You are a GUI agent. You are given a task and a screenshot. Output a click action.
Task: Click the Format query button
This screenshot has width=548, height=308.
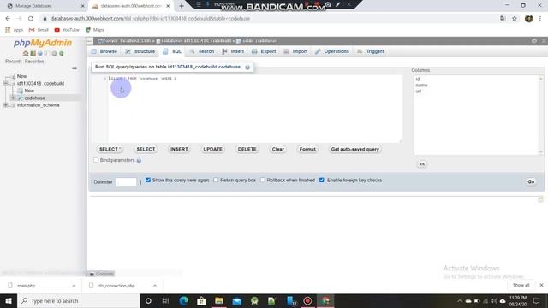[x=307, y=150]
